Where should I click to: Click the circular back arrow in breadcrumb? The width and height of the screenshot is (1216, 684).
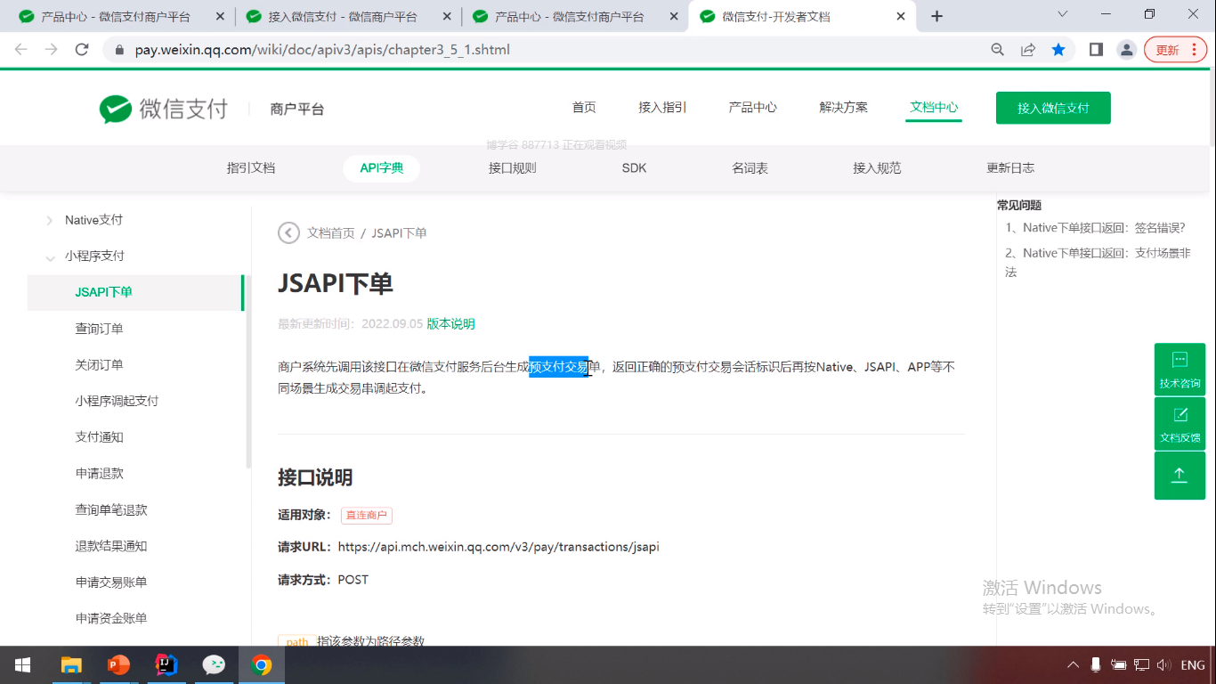click(x=288, y=232)
